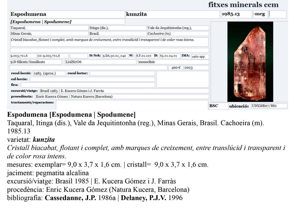Click the W field '8.F.01.120'
The height and width of the screenshot is (212, 306).
pos(145,56)
